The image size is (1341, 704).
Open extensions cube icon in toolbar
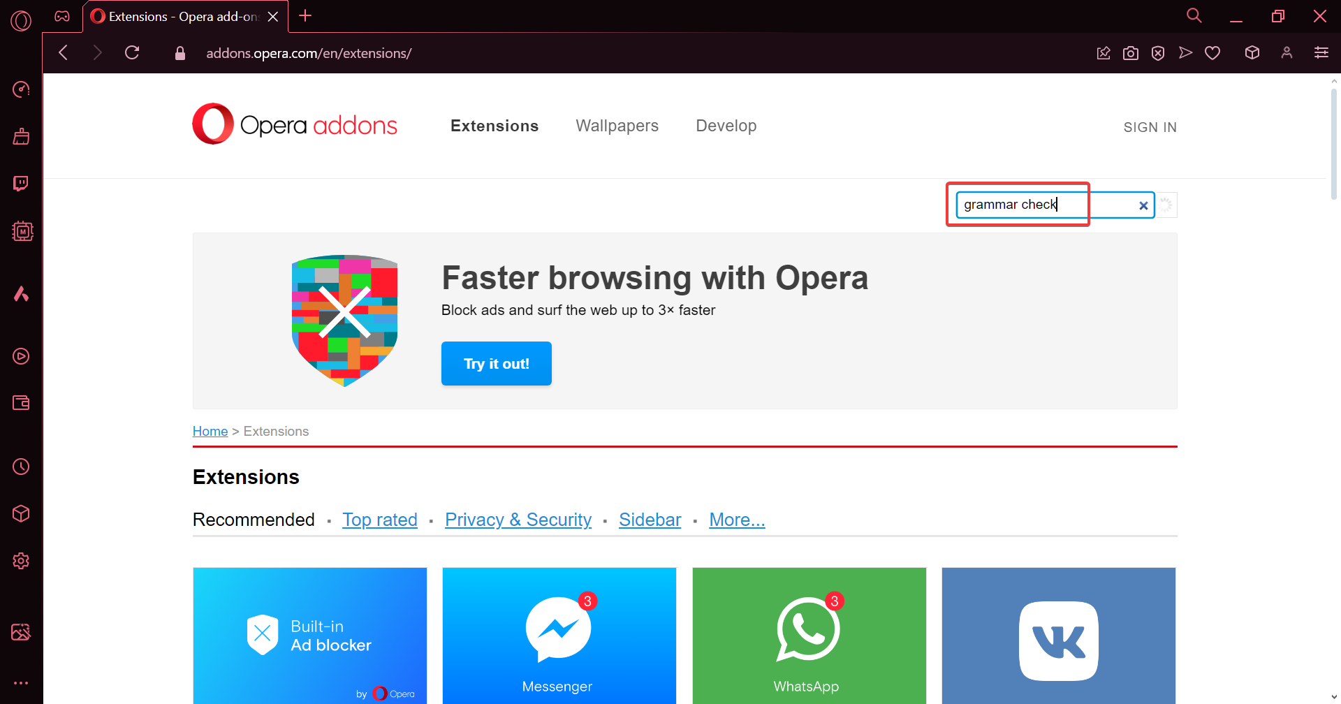click(x=1252, y=52)
